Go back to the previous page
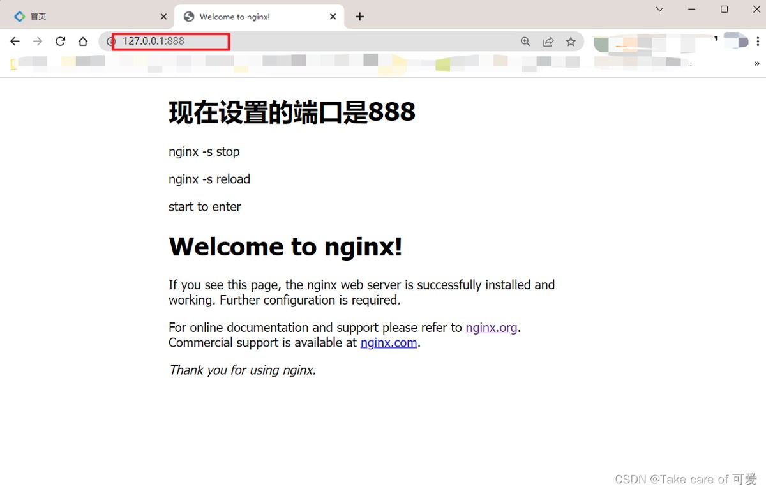The image size is (766, 491). pos(15,42)
